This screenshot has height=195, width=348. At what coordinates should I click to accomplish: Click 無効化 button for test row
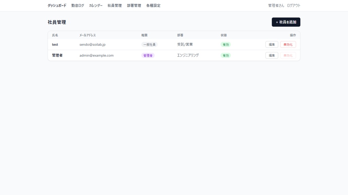(288, 44)
